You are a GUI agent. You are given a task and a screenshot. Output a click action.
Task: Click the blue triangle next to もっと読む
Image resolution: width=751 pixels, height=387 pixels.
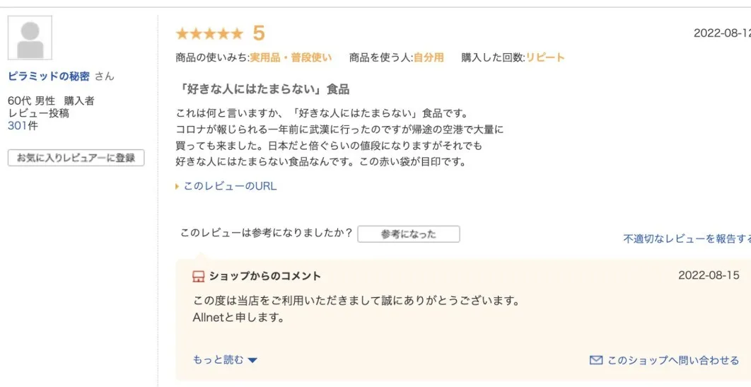252,360
